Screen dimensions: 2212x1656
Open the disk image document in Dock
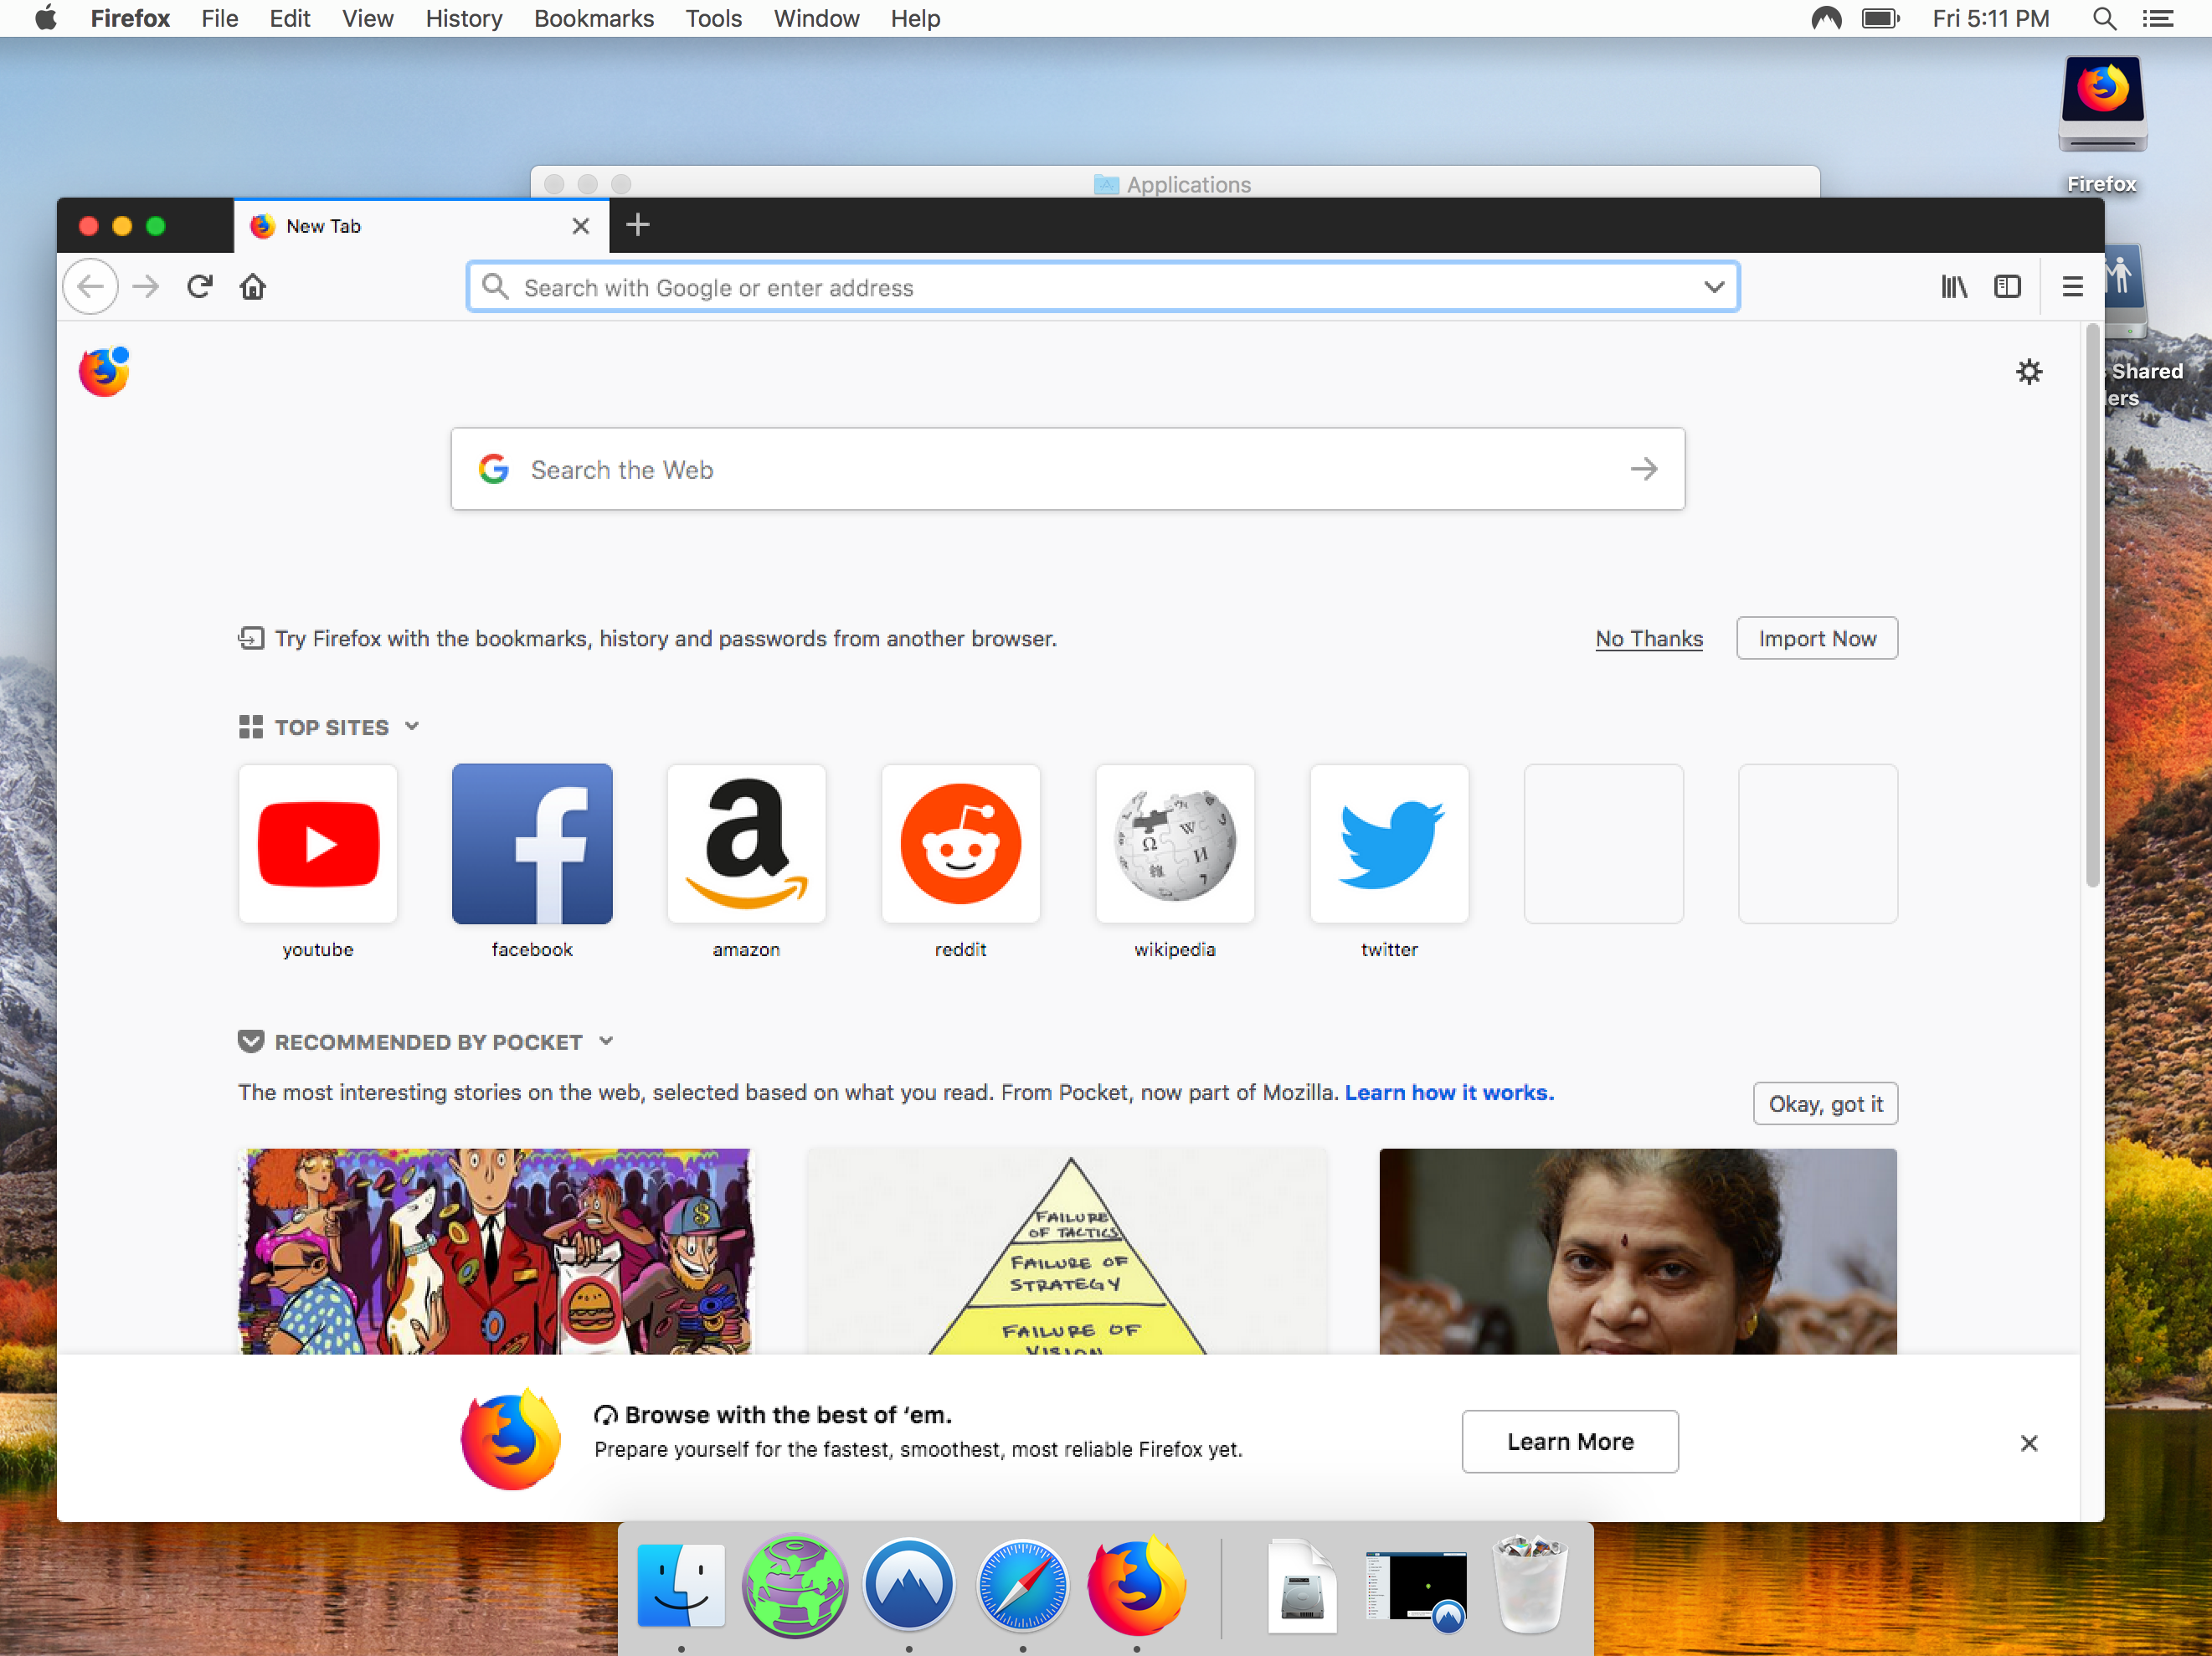pos(1302,1586)
